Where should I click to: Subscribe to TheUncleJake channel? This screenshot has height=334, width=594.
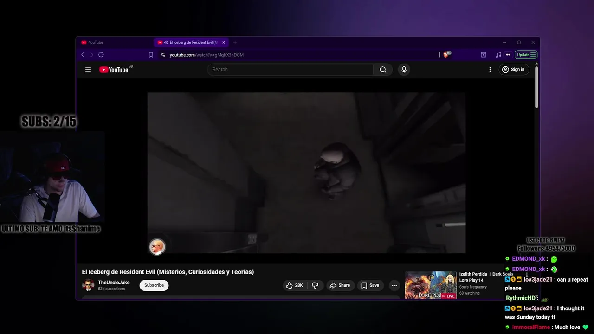pos(154,285)
